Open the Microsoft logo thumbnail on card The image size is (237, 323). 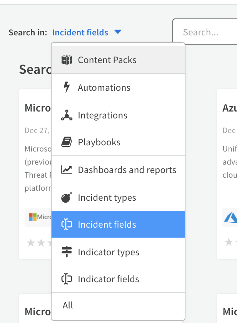click(x=38, y=217)
